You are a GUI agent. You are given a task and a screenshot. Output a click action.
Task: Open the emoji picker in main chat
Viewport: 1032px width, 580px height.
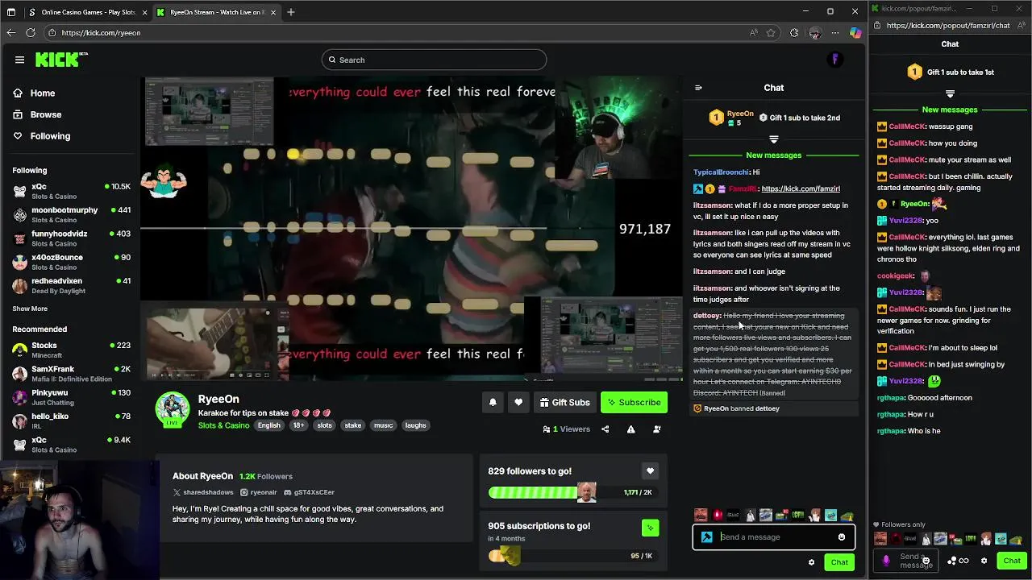[842, 537]
